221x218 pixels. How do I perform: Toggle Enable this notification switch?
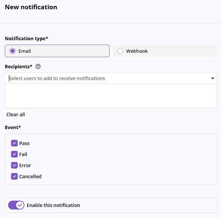tap(16, 205)
